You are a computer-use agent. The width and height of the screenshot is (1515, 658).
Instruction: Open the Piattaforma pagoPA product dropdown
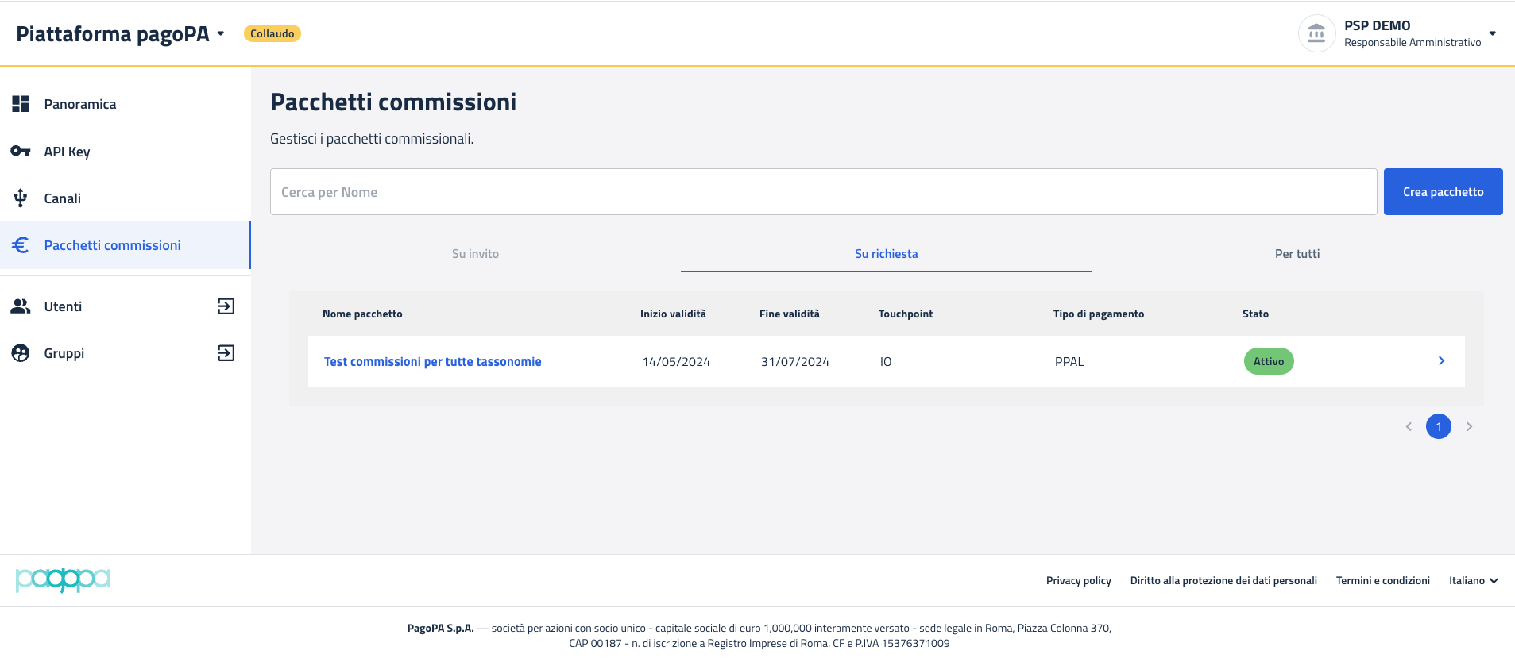click(x=221, y=33)
